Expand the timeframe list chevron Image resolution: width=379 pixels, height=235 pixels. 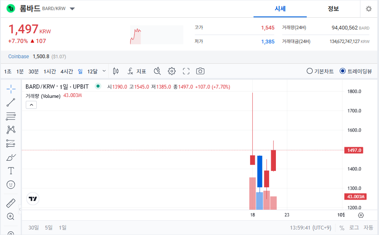(x=104, y=71)
